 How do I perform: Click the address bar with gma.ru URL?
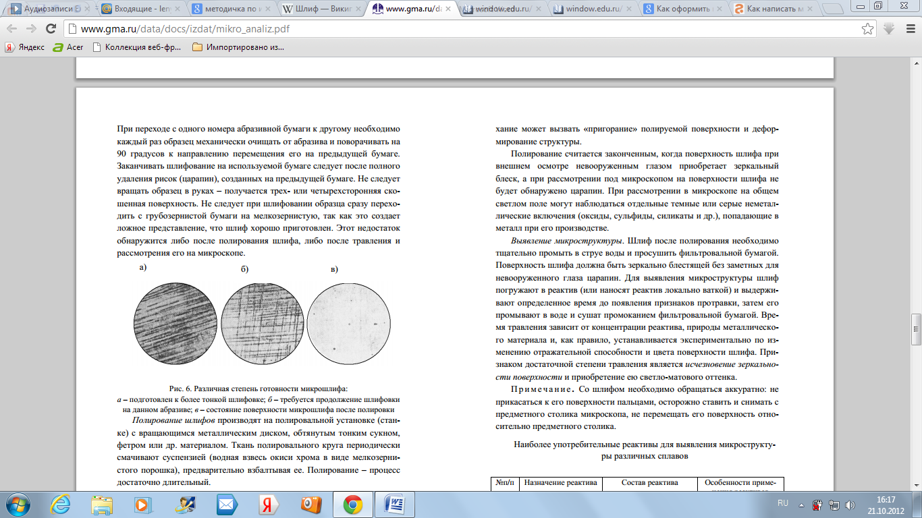[462, 29]
